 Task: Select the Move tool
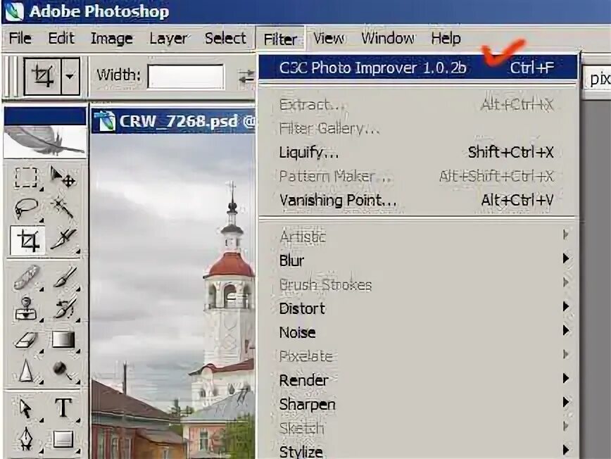tap(63, 177)
